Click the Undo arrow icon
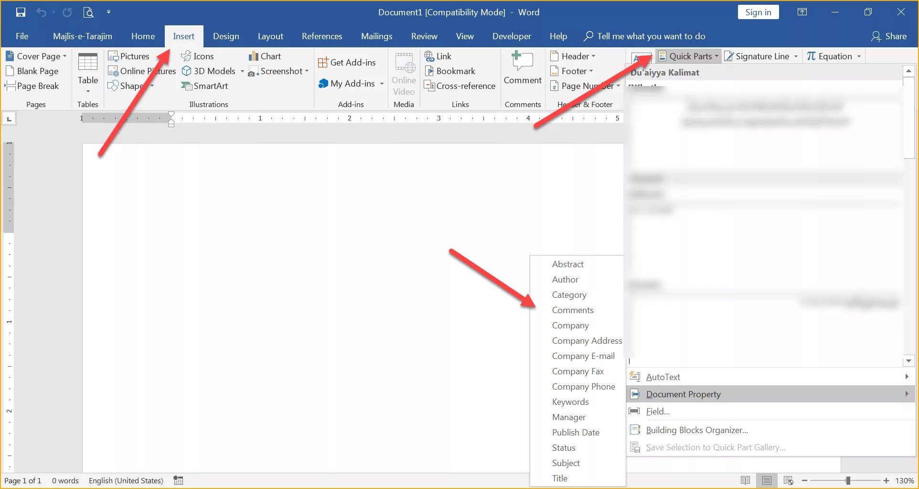 tap(41, 12)
